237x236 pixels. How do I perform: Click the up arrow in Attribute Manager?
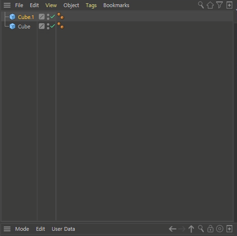pos(191,229)
